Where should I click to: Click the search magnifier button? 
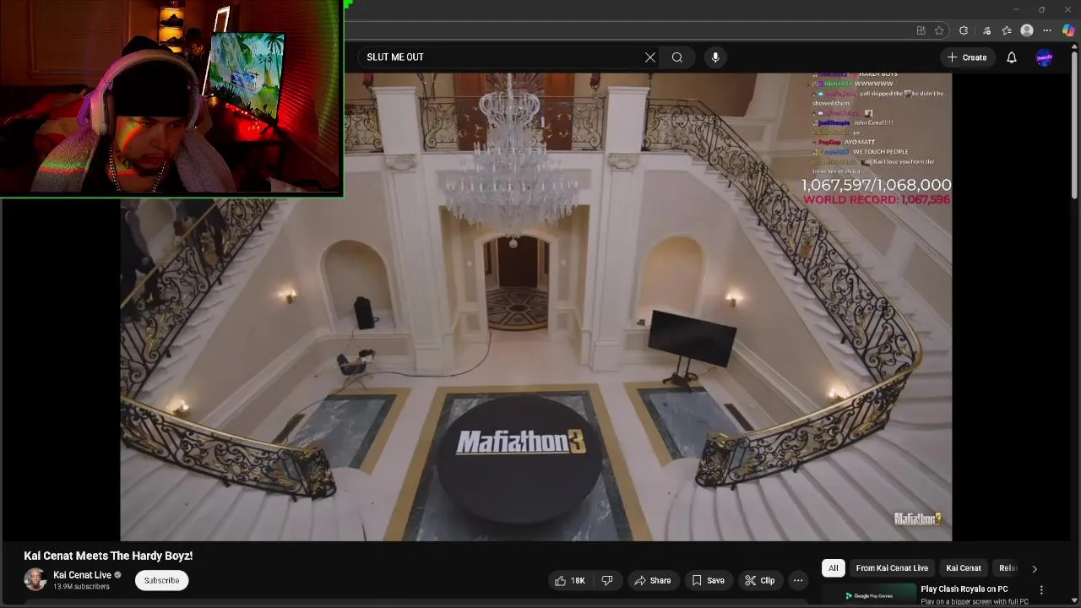click(x=677, y=57)
